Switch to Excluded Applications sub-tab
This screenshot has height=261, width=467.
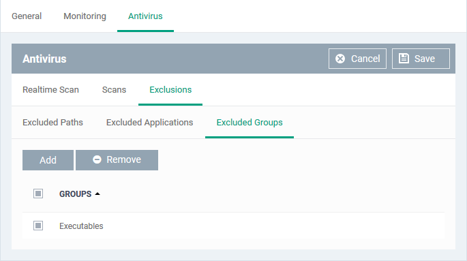[x=149, y=123]
